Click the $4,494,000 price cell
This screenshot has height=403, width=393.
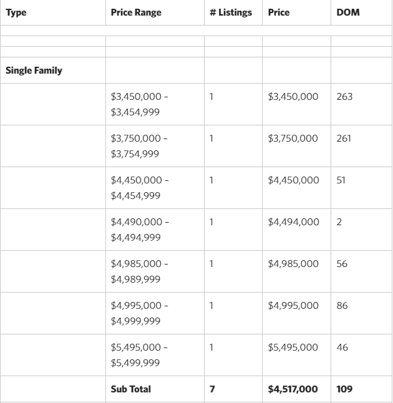pyautogui.click(x=293, y=222)
